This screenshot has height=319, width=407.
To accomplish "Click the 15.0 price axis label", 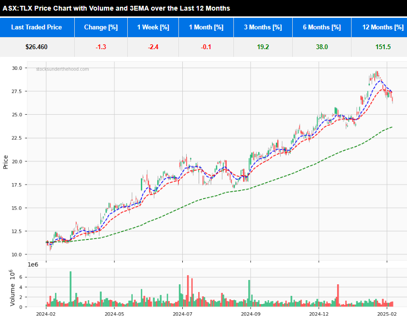I will tap(17, 208).
